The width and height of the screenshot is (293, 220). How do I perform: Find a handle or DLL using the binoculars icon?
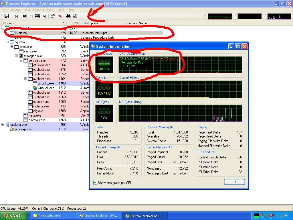pos(68,16)
